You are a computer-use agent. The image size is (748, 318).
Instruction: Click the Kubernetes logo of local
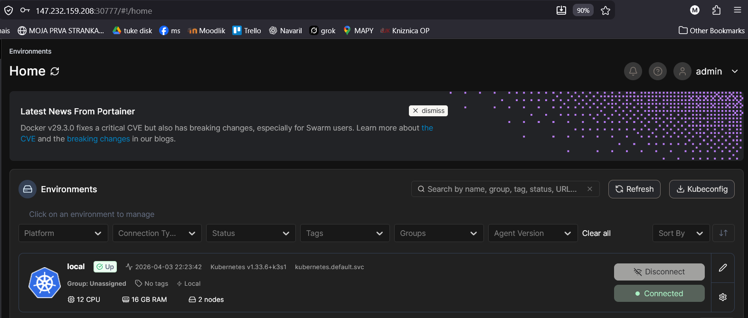(45, 283)
